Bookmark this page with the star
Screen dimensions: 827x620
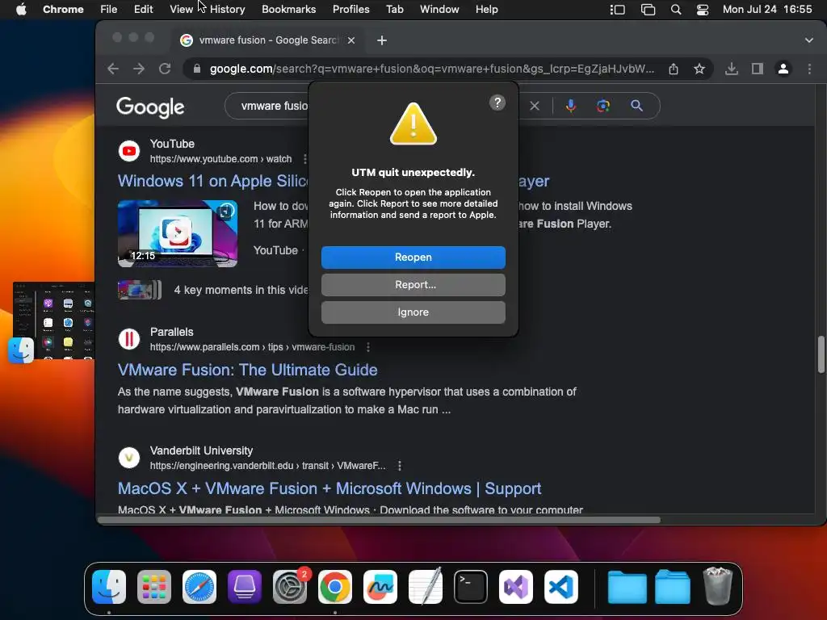(x=699, y=69)
